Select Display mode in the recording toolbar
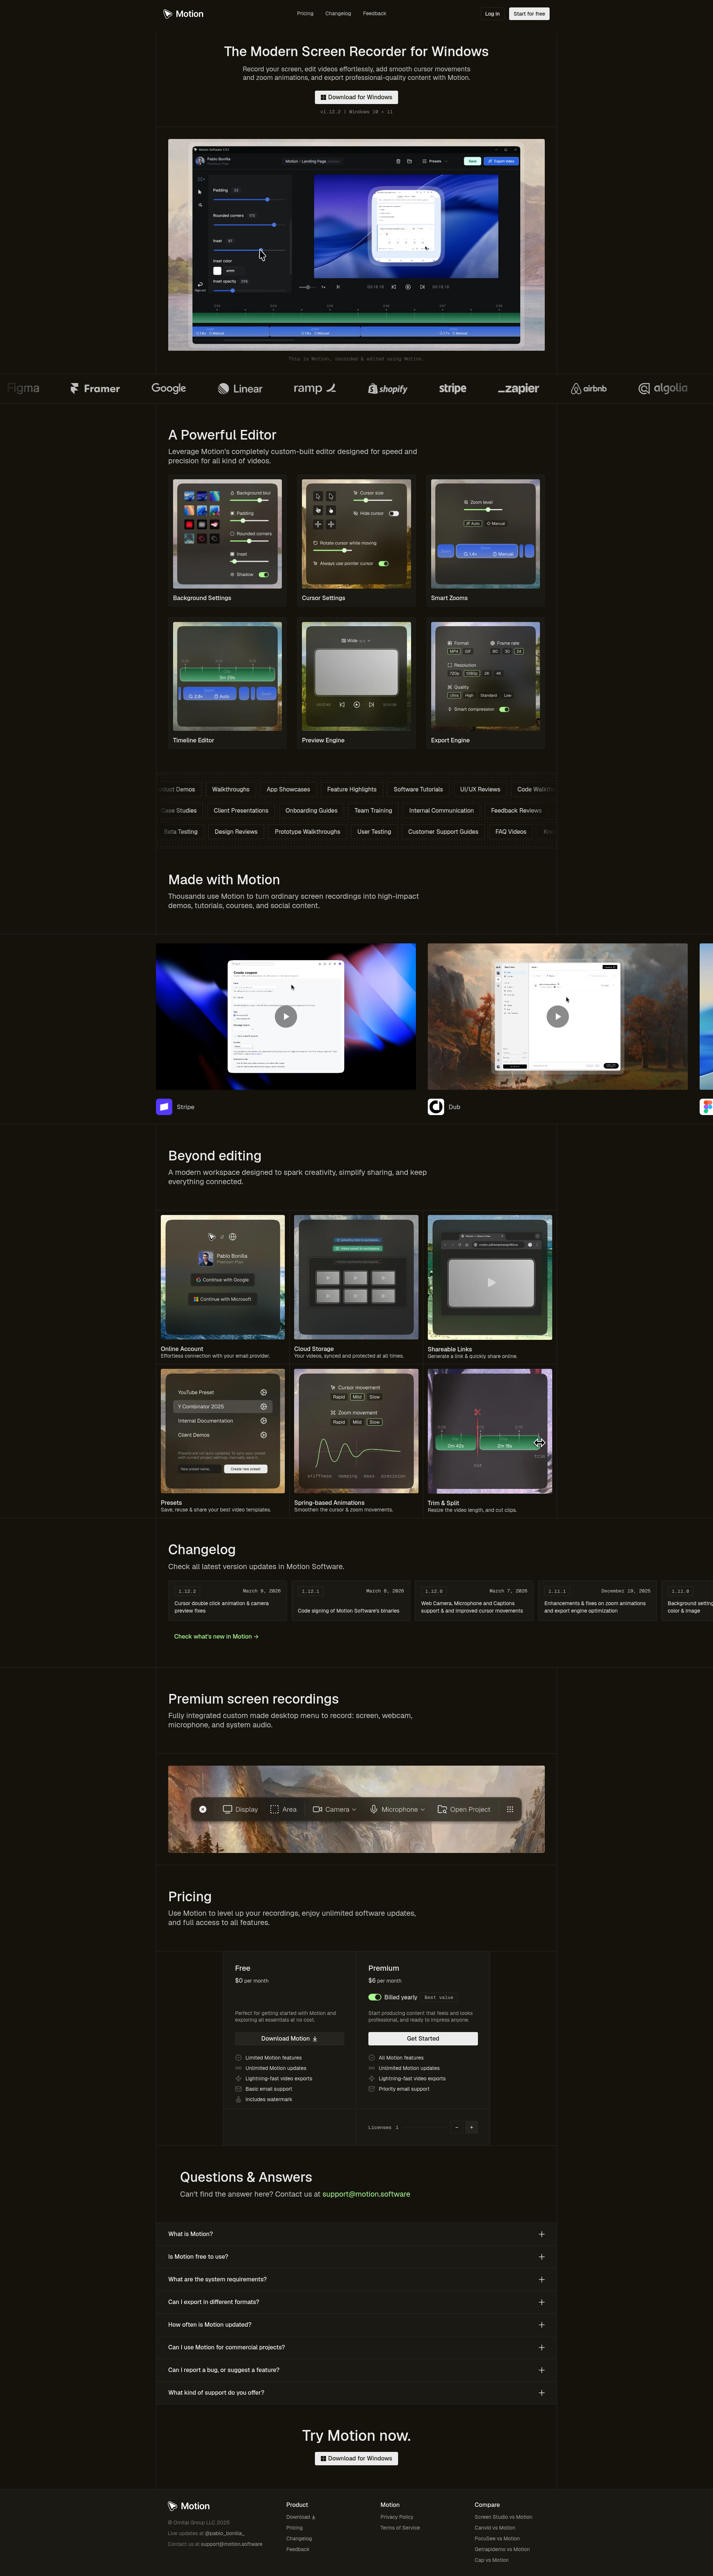This screenshot has width=713, height=2576. [240, 1809]
